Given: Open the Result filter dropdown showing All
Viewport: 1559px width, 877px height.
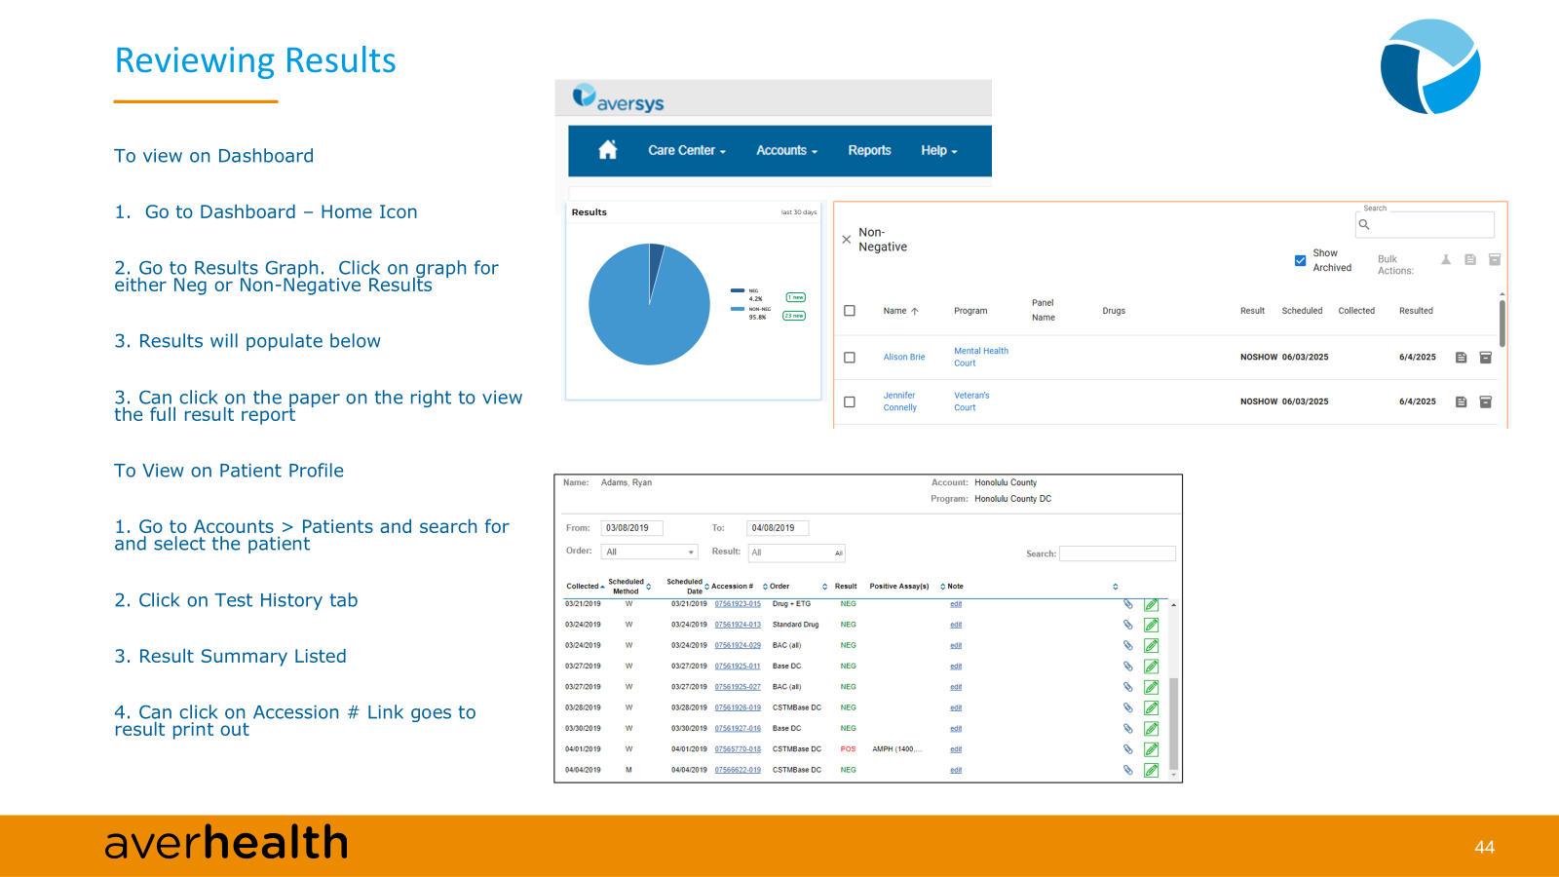Looking at the screenshot, I should [x=796, y=553].
